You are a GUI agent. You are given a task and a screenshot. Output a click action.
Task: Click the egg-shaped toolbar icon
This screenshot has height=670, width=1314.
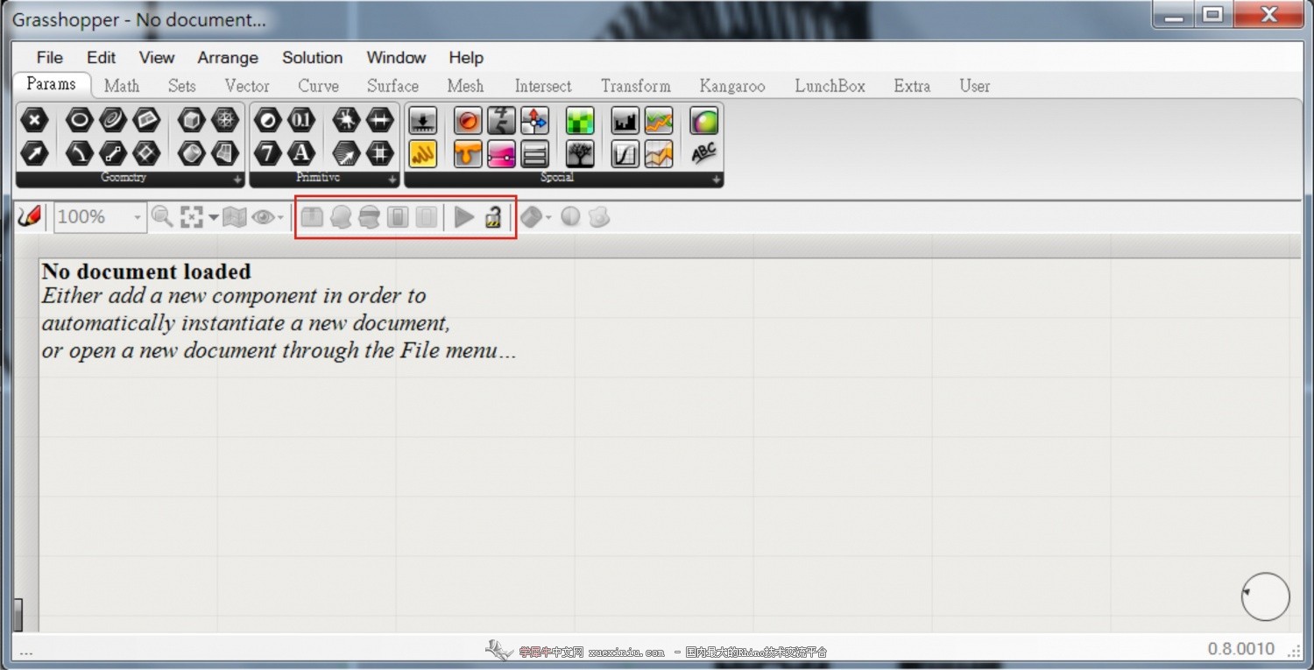pos(599,216)
